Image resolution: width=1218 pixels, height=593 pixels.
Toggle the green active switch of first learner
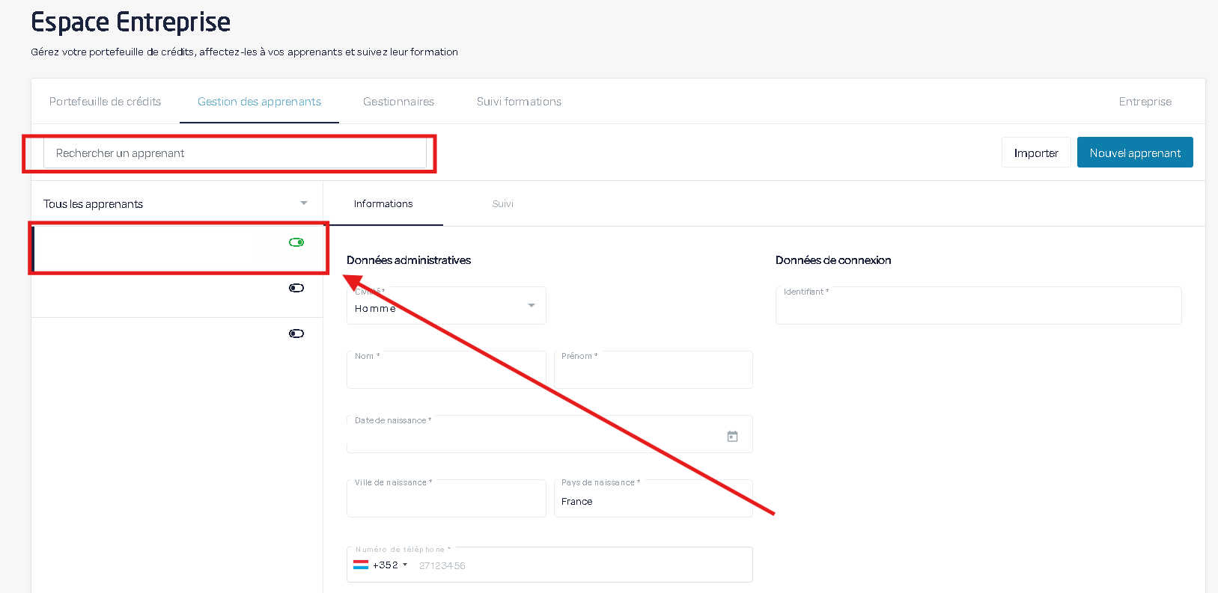click(296, 242)
